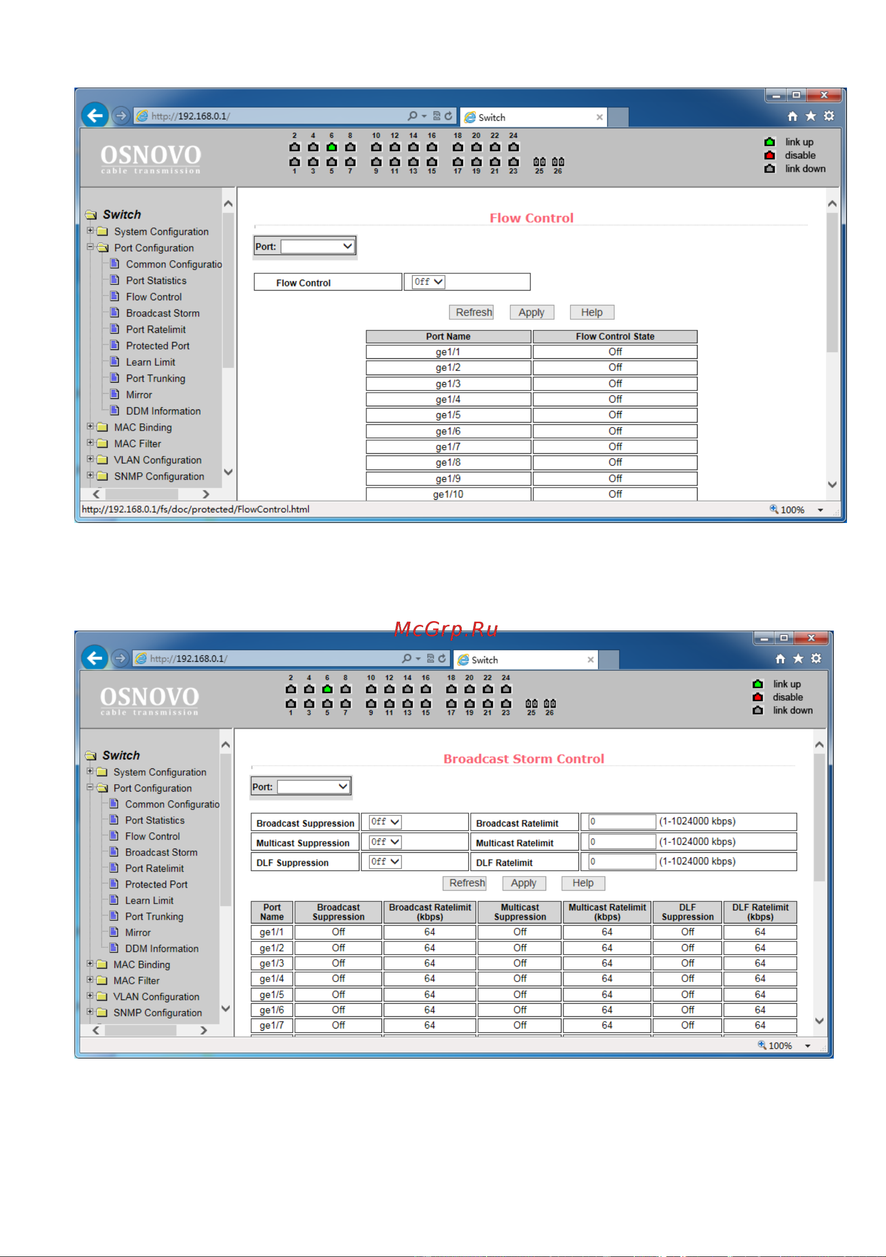The image size is (886, 1257).
Task: Click the Refresh button on the Broadcast Storm Control page
Action: point(464,883)
